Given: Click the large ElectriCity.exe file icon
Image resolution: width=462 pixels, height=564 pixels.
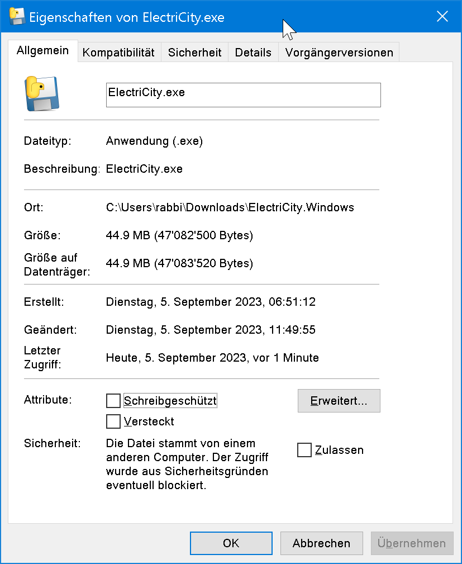Looking at the screenshot, I should point(42,93).
